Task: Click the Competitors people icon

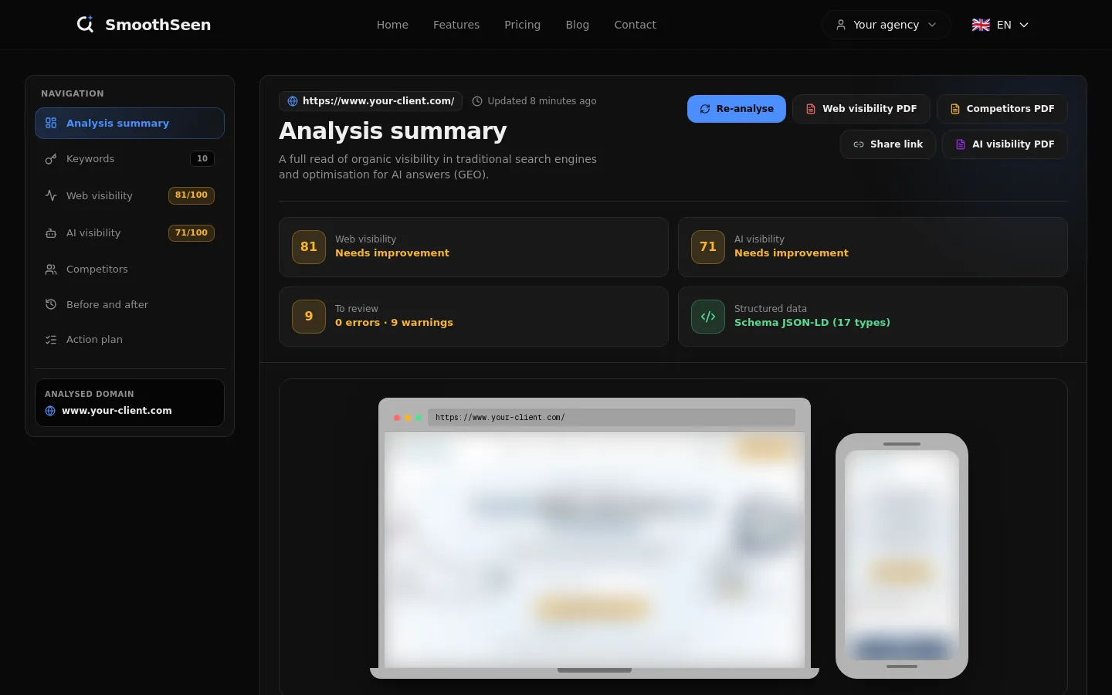Action: tap(51, 270)
